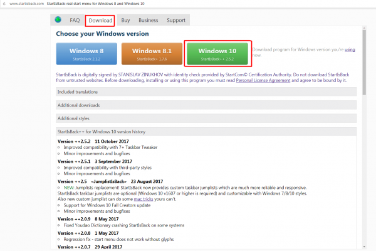Collapse the Windows 10 version history section
This screenshot has width=376, height=251.
pos(206,131)
